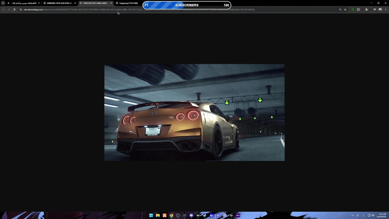Image resolution: width=389 pixels, height=219 pixels.
Task: Open the volume speaker icon in tray
Action: [x=373, y=215]
